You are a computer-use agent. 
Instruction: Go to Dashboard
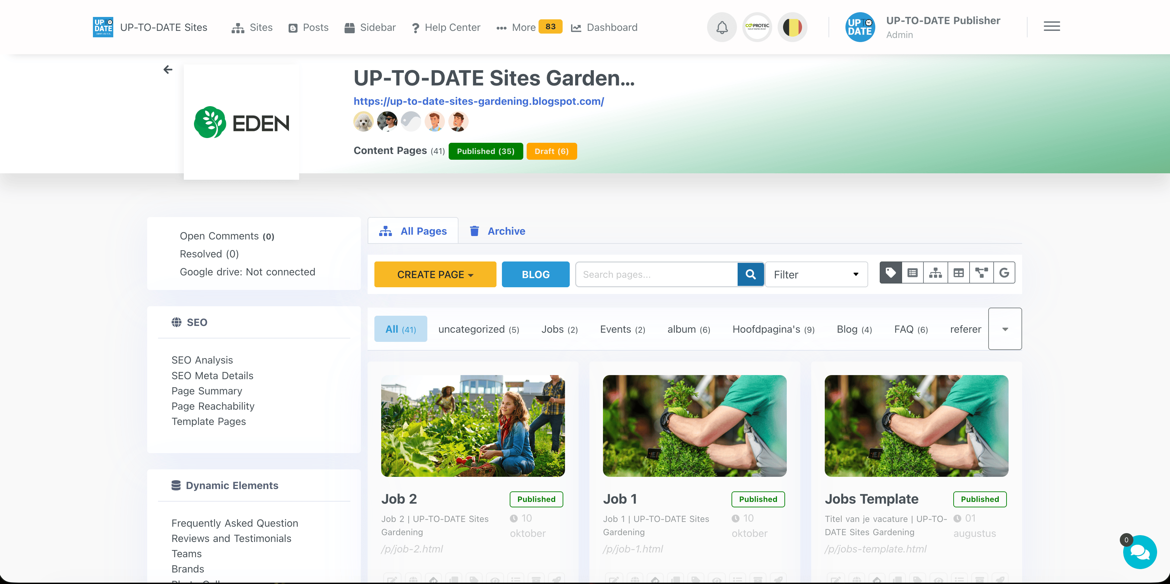pos(604,27)
